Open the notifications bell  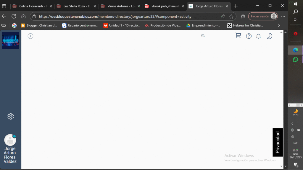pyautogui.click(x=258, y=36)
